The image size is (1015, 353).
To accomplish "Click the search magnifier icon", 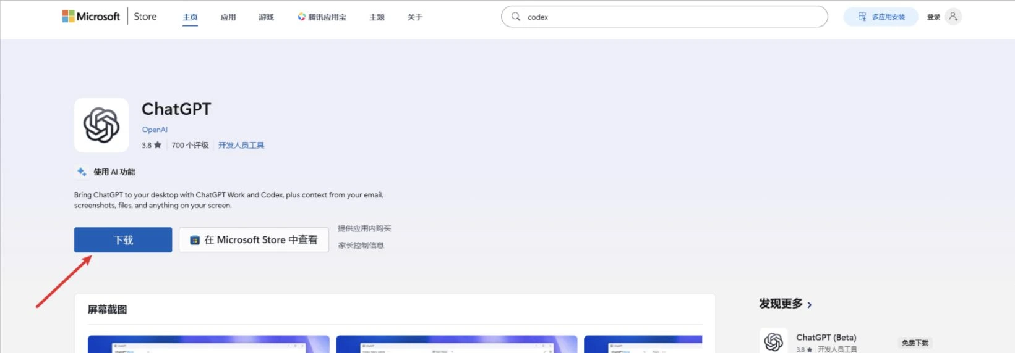I will click(515, 17).
